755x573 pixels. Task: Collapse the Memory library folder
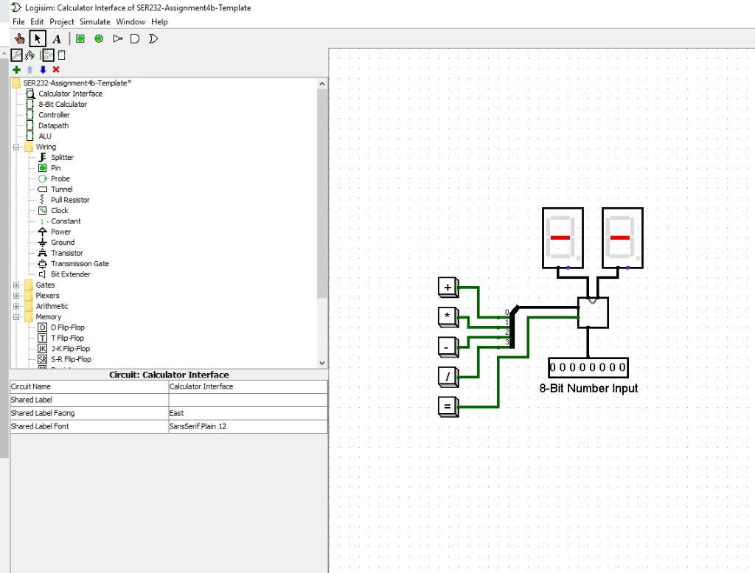click(x=16, y=317)
